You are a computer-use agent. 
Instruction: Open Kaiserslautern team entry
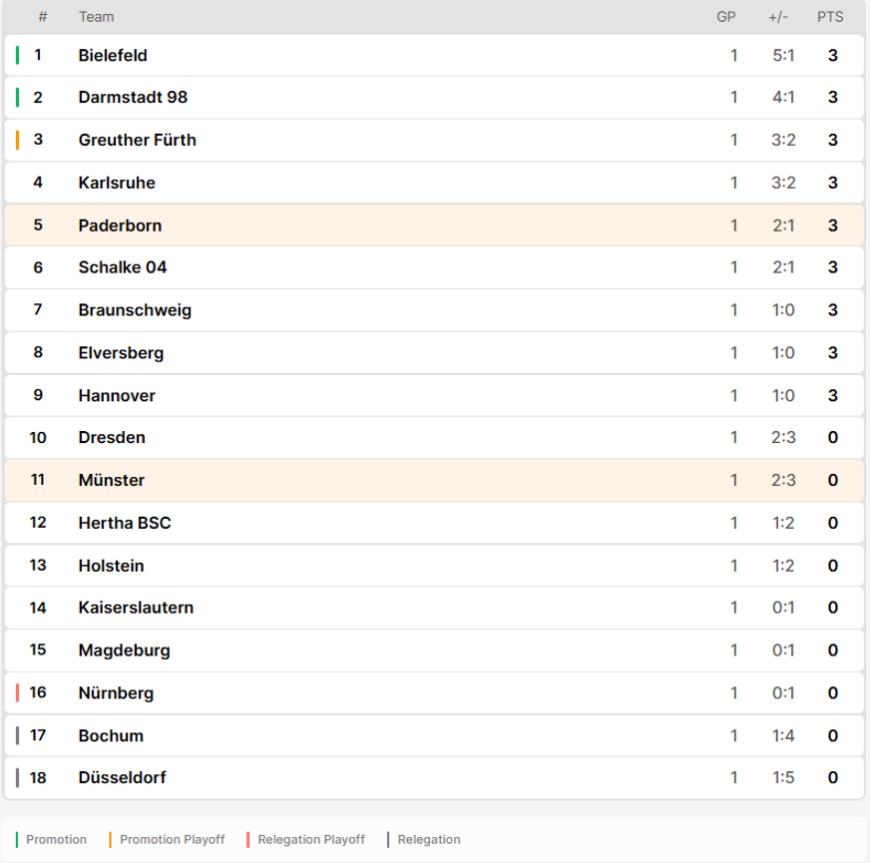pyautogui.click(x=434, y=608)
